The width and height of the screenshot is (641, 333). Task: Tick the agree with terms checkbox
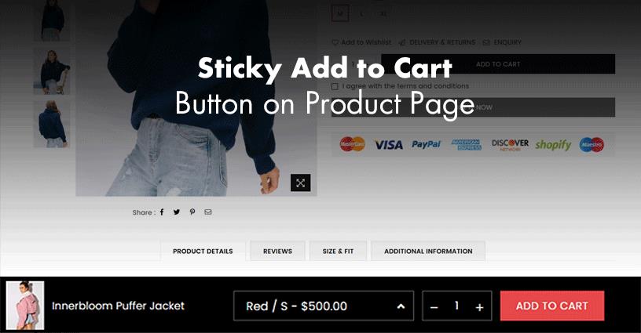[x=335, y=86]
